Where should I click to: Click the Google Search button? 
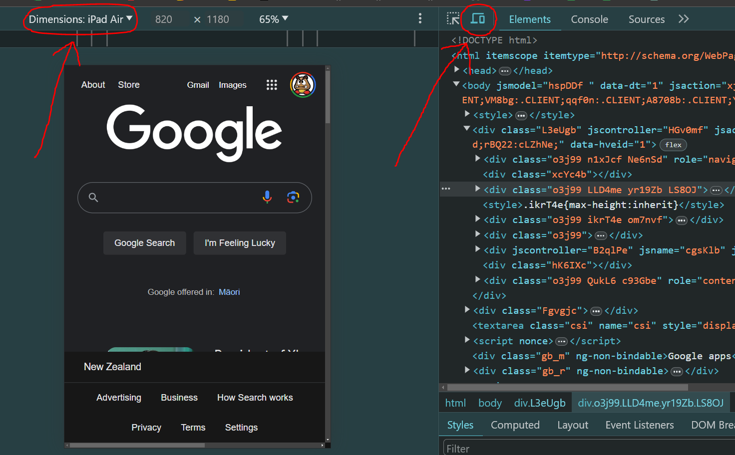pos(145,243)
